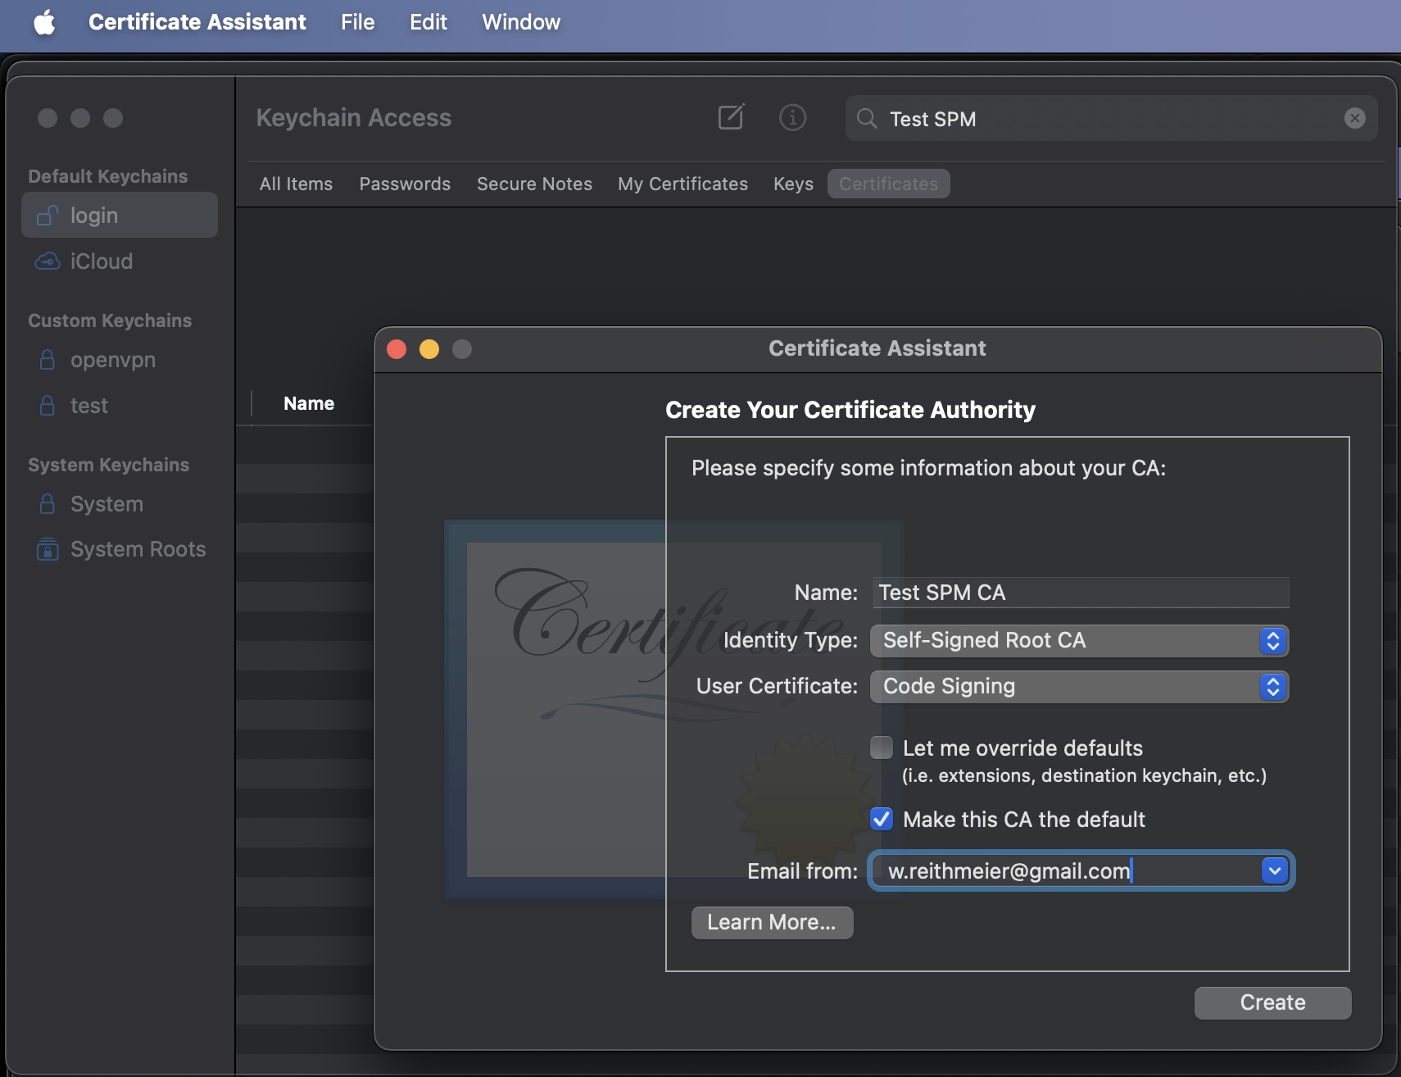This screenshot has width=1401, height=1077.
Task: Switch to the Secure Notes tab
Action: click(x=534, y=184)
